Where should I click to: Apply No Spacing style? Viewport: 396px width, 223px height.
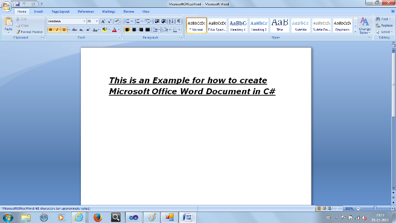click(217, 25)
